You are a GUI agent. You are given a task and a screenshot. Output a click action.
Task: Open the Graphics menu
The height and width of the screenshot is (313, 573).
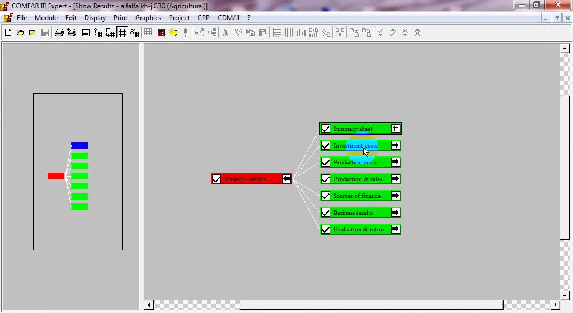click(x=148, y=18)
